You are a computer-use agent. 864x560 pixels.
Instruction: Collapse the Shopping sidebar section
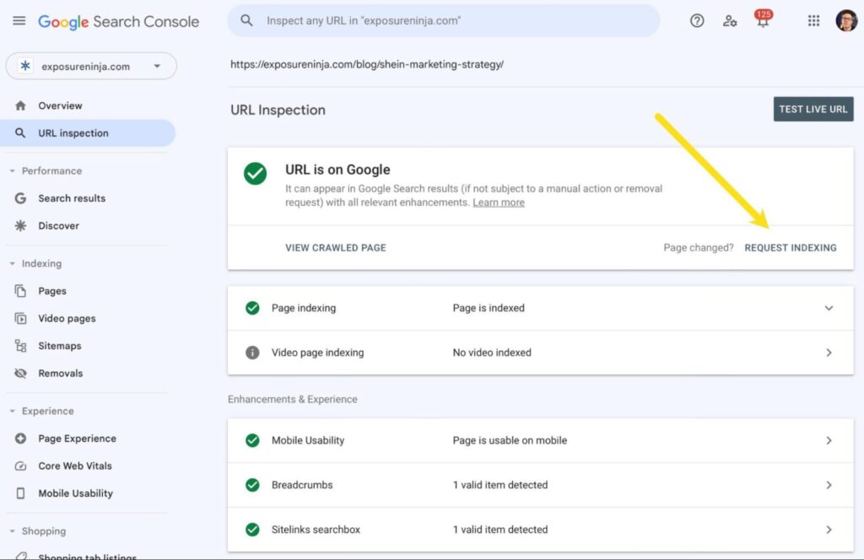tap(12, 531)
